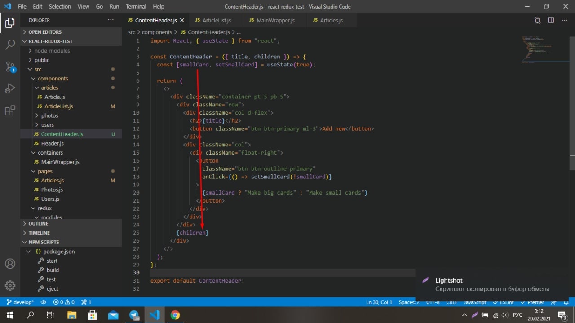Open Telegram from the Windows taskbar
This screenshot has width=575, height=323.
click(x=134, y=315)
